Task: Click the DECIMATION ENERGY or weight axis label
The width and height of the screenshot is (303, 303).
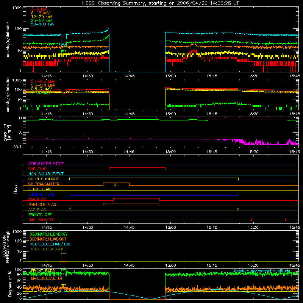Action: [x=6, y=246]
